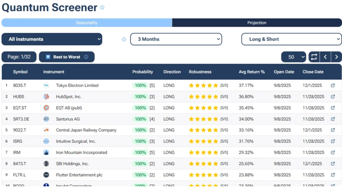The image size is (342, 190).
Task: Sort by the Probability column header
Action: 142,72
